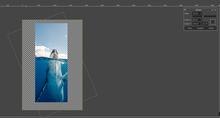Decrease Center X with down arrow
The height and width of the screenshot is (118, 220).
coord(201,21)
